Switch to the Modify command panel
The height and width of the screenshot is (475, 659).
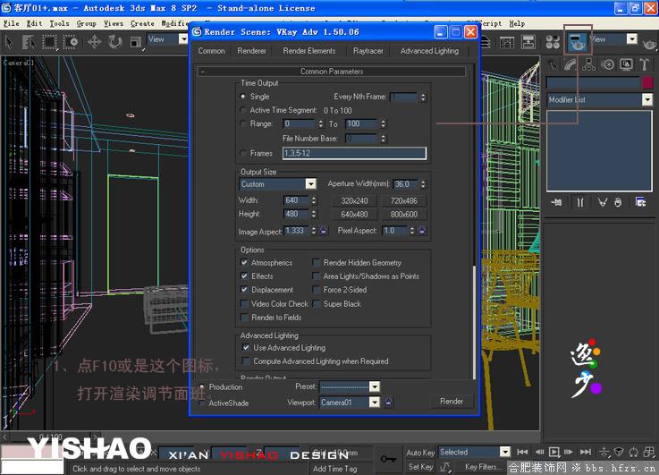(570, 64)
